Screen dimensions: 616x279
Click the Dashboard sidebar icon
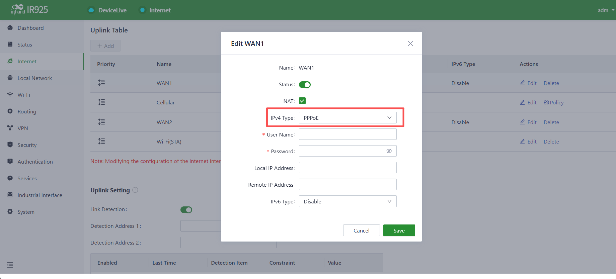tap(10, 28)
